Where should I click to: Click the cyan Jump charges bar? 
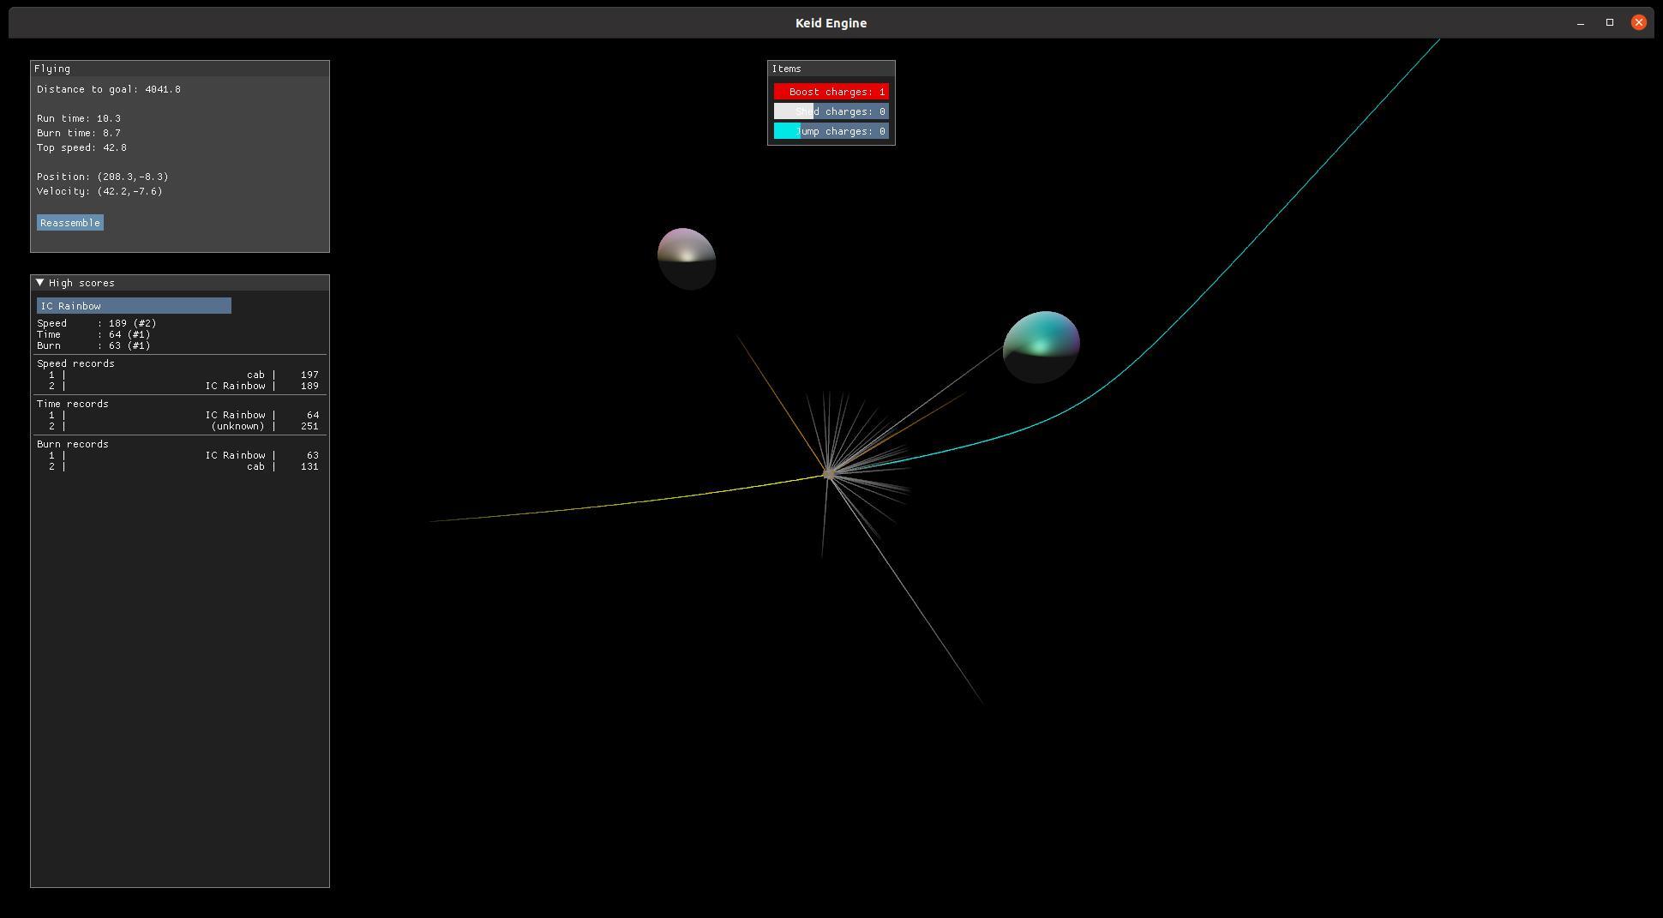click(x=831, y=131)
